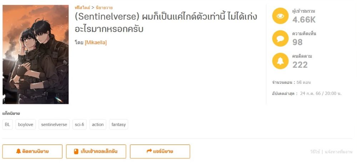This screenshot has width=357, height=163.
Task: Open the ฟรีสไตล์ breadcrumb link
Action: [82, 7]
